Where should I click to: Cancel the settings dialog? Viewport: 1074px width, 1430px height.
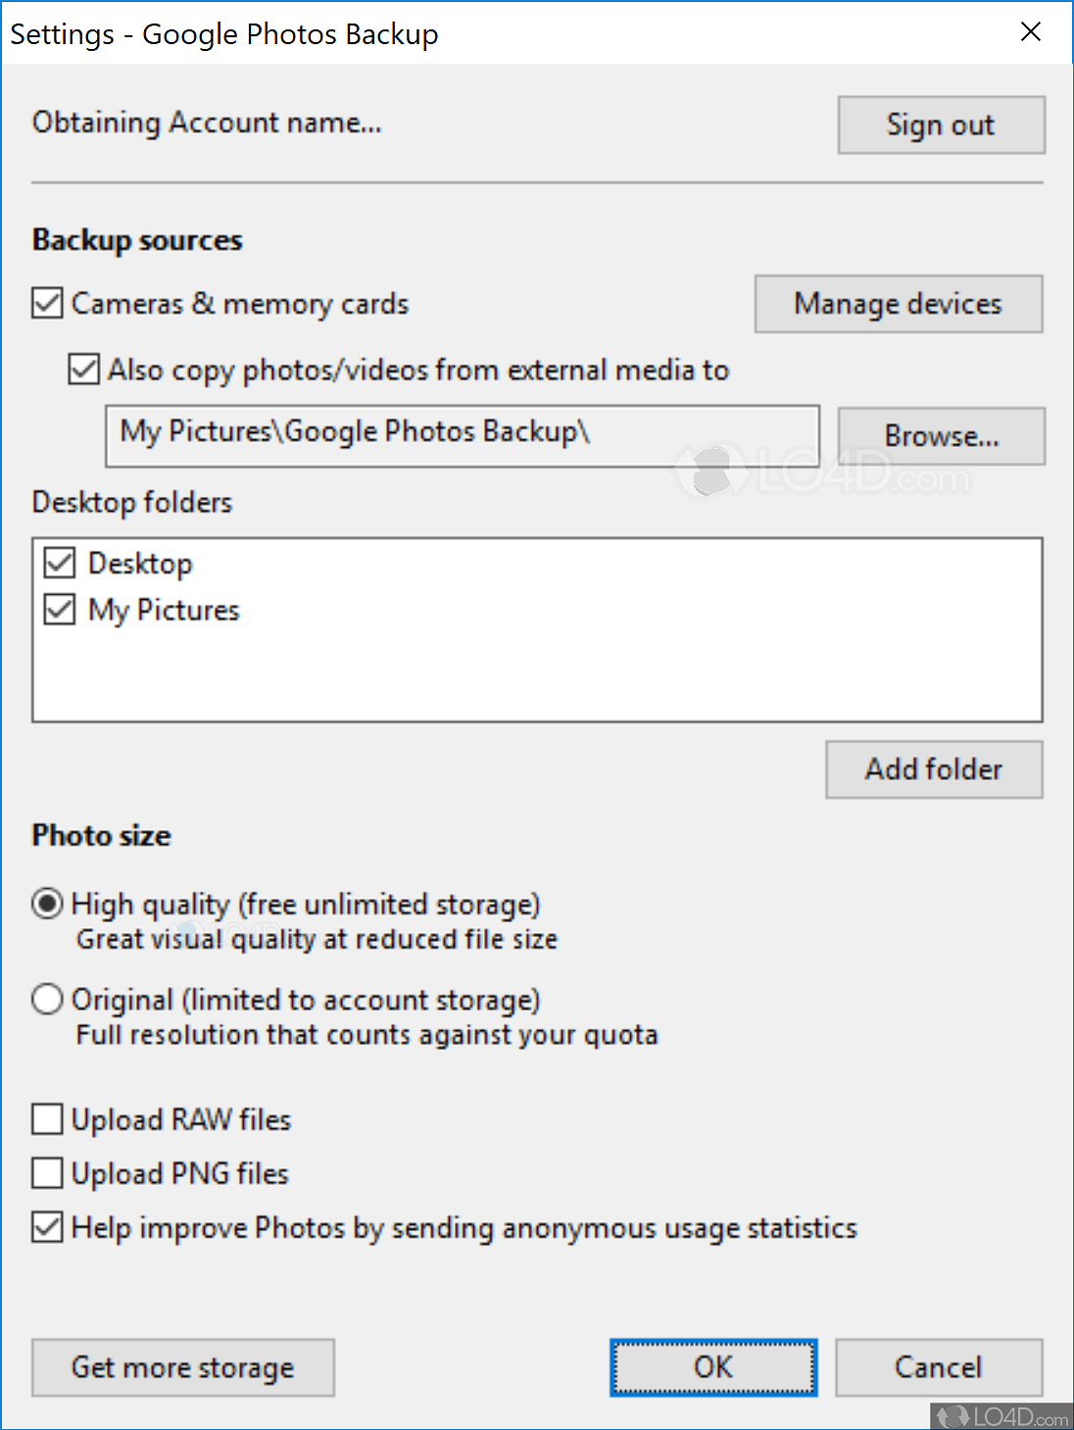(x=938, y=1367)
